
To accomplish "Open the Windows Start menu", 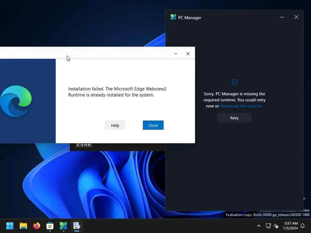I will (x=10, y=226).
